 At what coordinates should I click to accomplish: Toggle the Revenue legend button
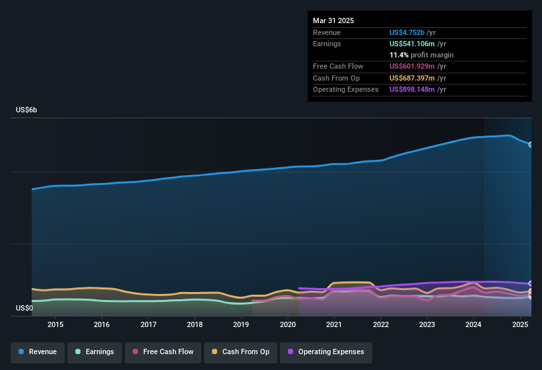[38, 352]
